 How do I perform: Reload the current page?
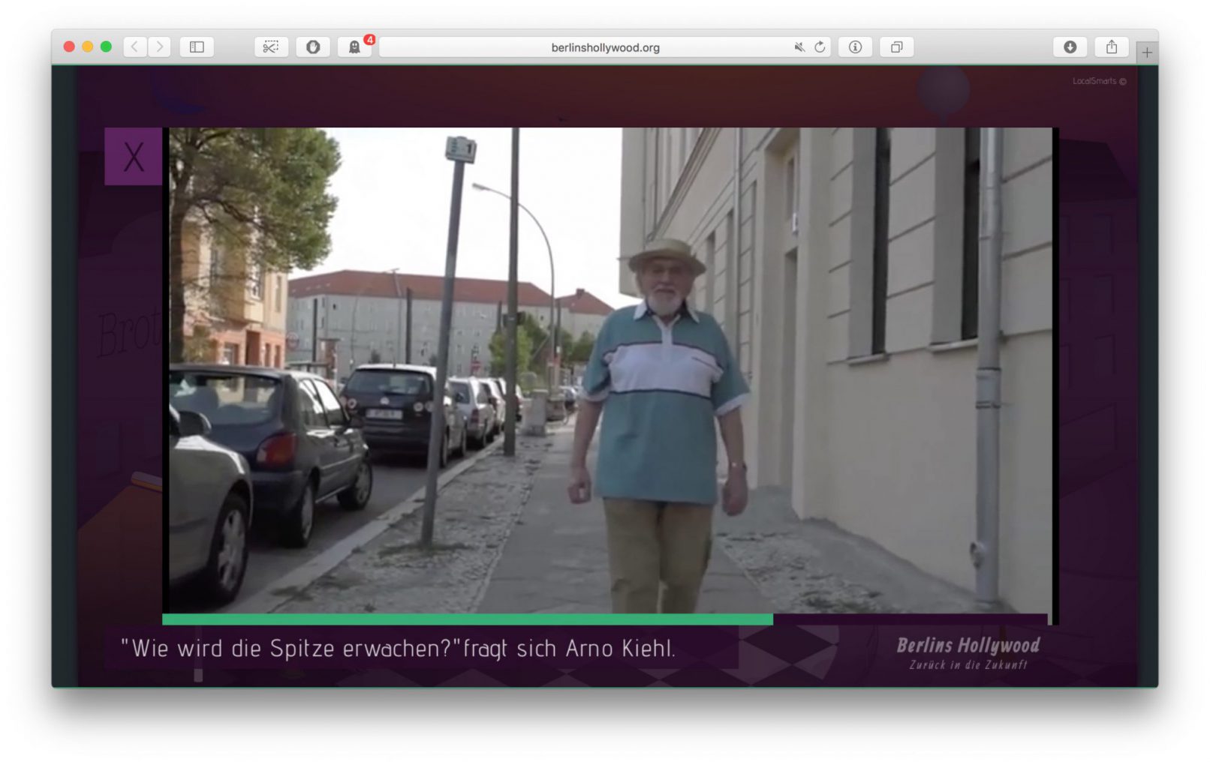[x=820, y=46]
